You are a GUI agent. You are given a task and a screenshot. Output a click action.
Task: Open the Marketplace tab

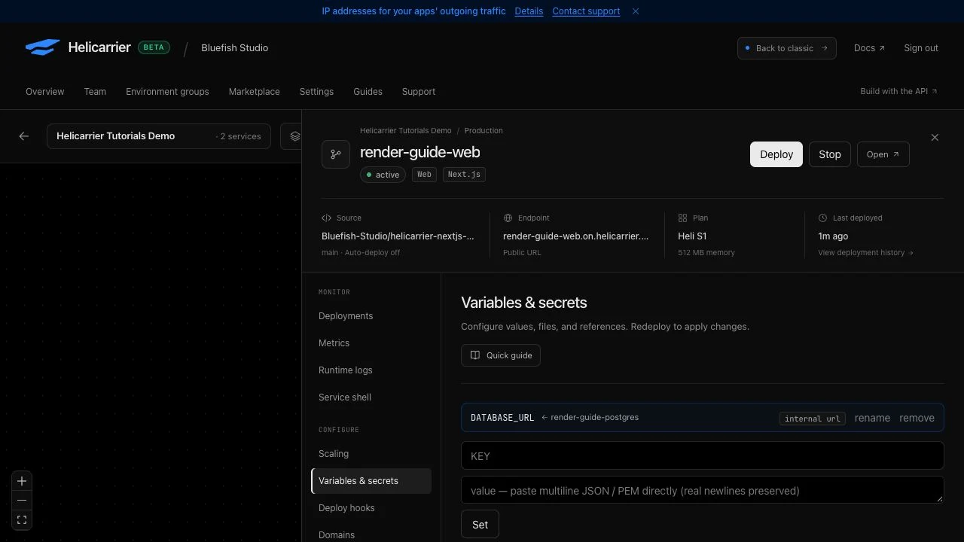(x=254, y=92)
